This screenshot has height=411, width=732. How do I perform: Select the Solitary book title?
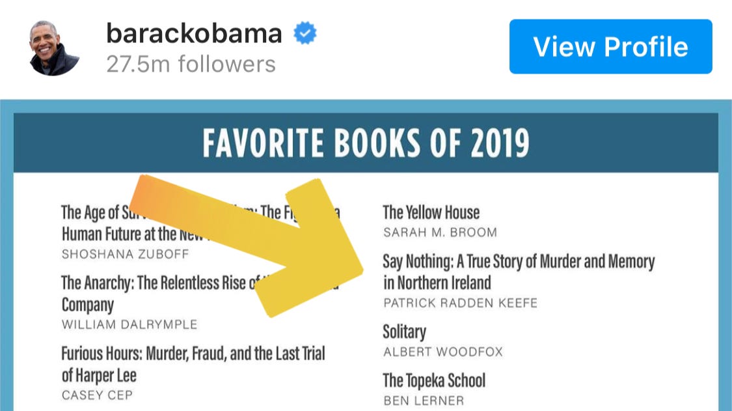pyautogui.click(x=404, y=332)
